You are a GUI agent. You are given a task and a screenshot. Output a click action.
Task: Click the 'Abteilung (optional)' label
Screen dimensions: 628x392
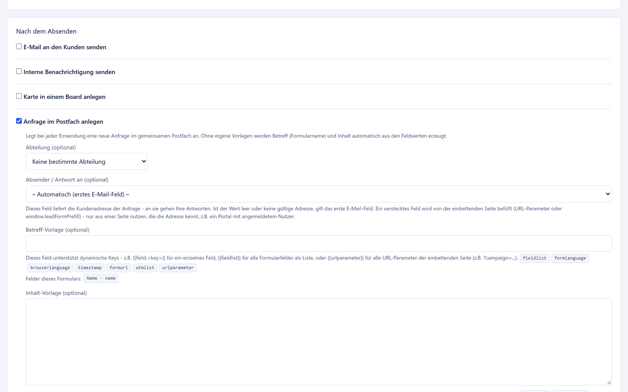click(x=51, y=147)
